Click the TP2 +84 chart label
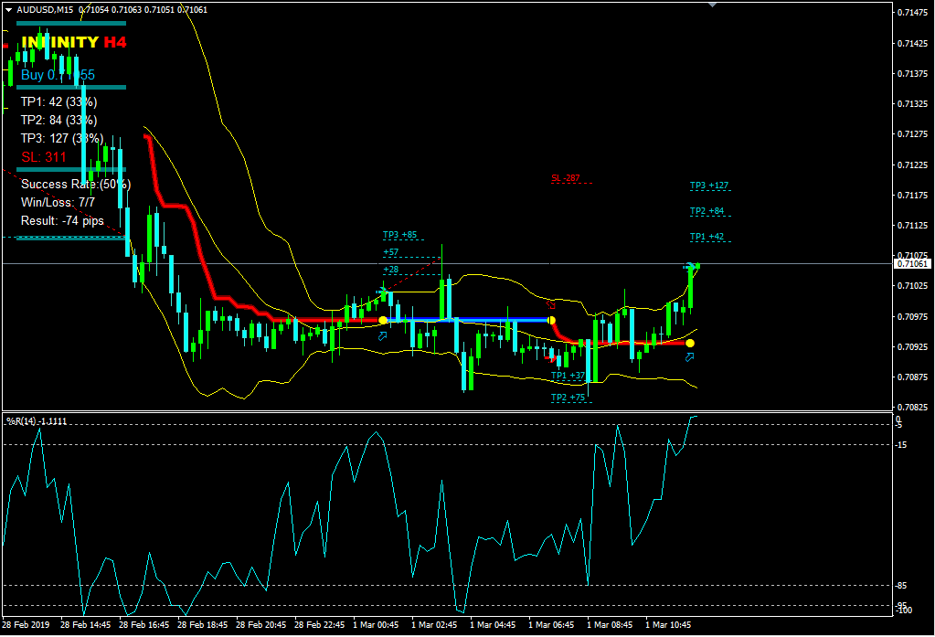 (x=707, y=211)
